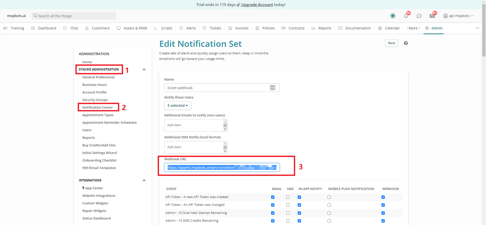Open the ellipsis icon in the Name field
Screen dimensions: 486x225
tap(272, 87)
